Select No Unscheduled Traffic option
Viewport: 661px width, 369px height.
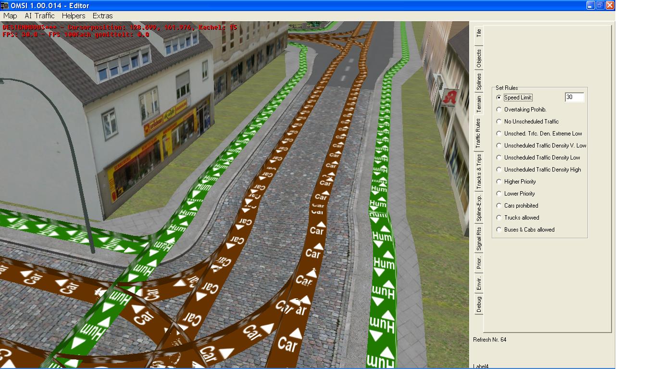click(x=499, y=122)
